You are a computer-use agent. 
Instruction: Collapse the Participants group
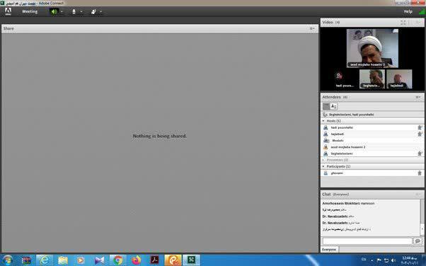(x=323, y=166)
